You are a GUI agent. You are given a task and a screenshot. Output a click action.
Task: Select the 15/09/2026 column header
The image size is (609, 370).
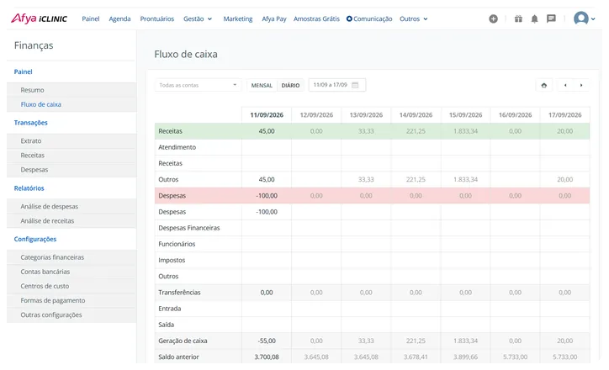(465, 115)
